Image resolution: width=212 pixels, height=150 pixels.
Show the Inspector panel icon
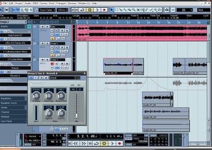[x=14, y=10]
